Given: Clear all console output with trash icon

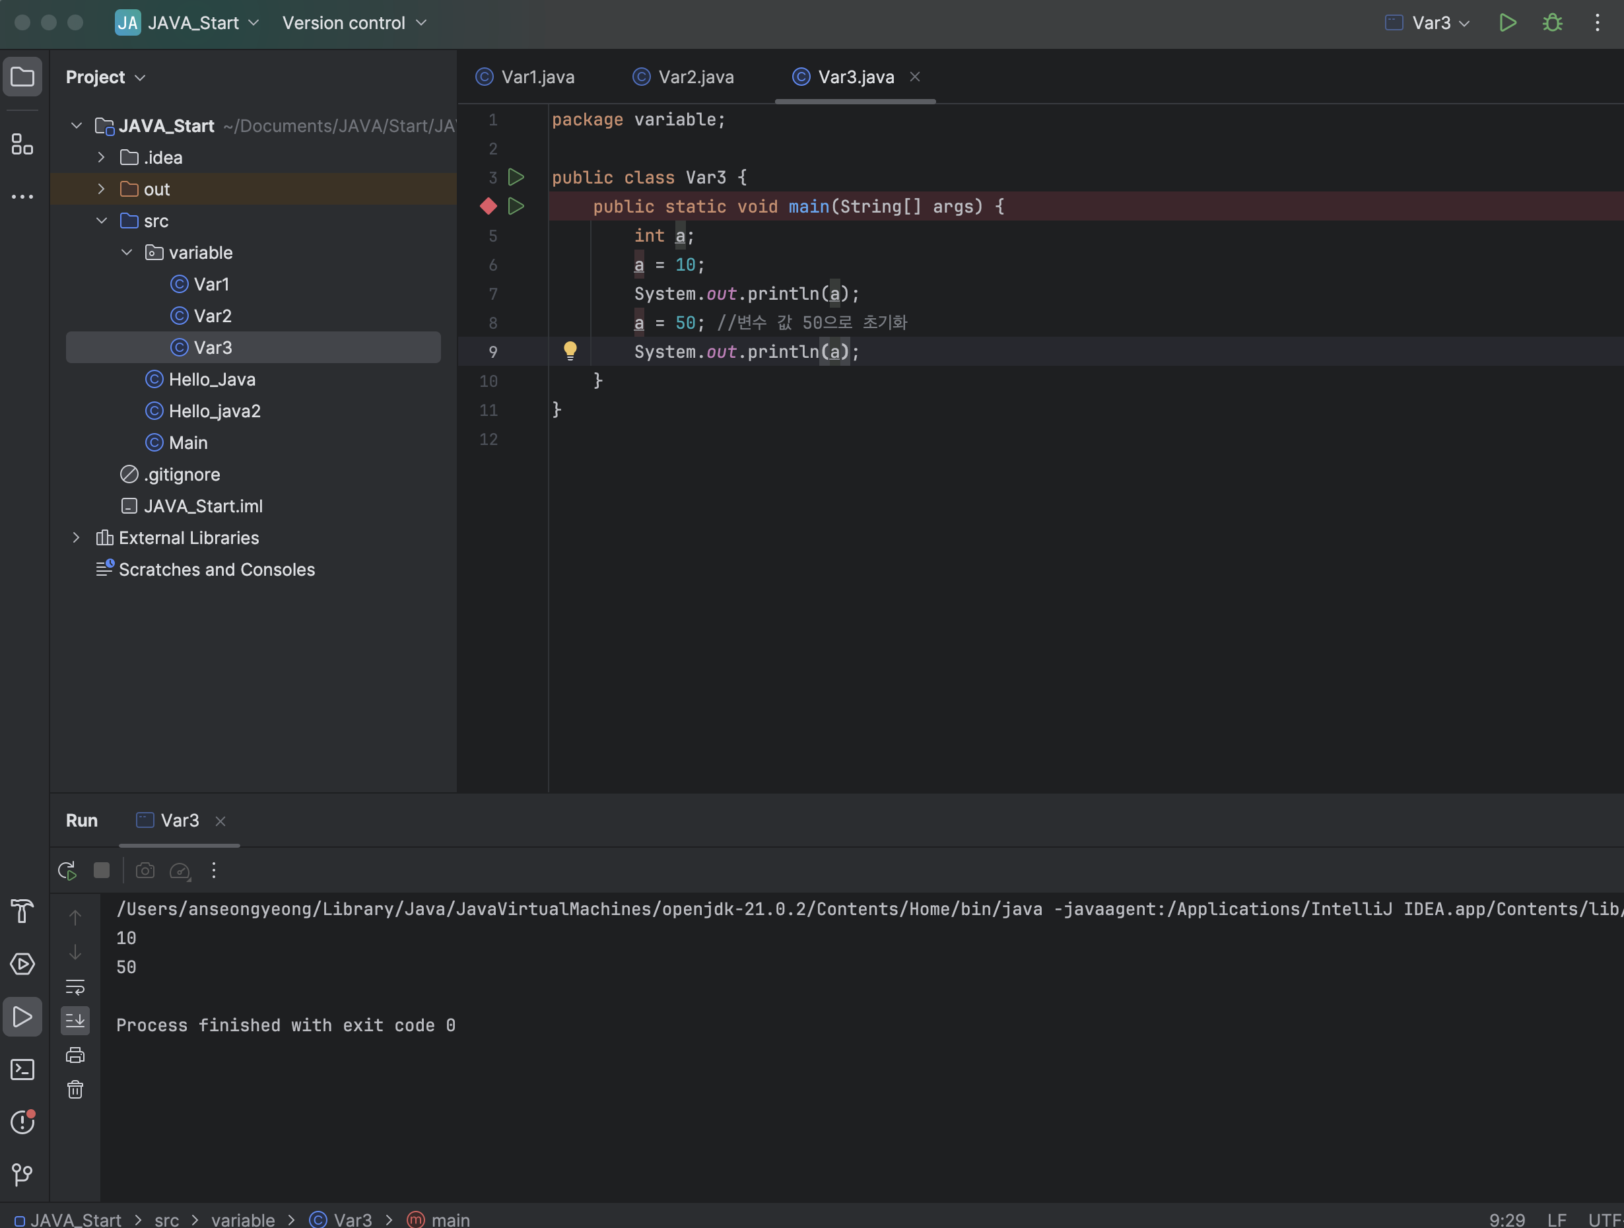Looking at the screenshot, I should pyautogui.click(x=75, y=1089).
